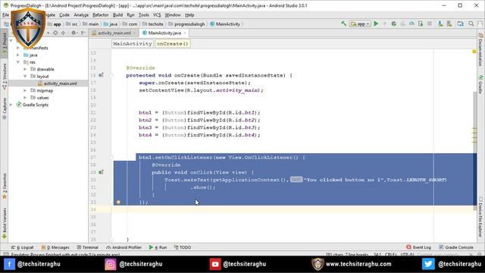This screenshot has width=485, height=273.
Task: Open the Logcat tool window
Action: click(22, 247)
